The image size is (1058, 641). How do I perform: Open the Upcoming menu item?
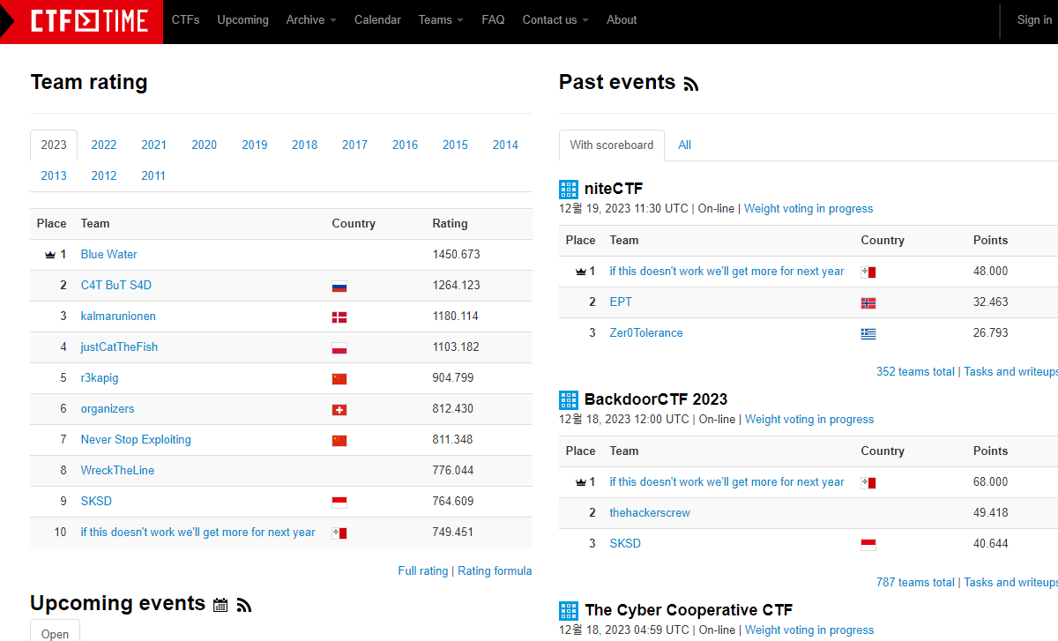pyautogui.click(x=242, y=19)
